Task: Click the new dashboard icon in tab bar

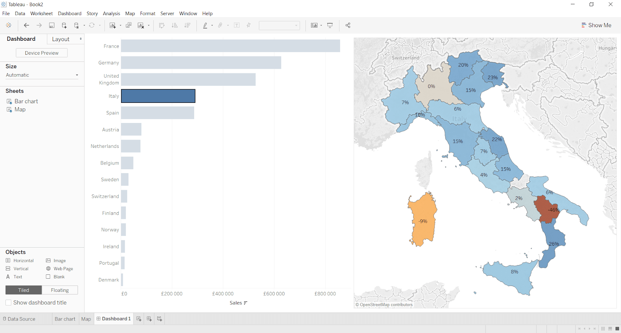Action: (149, 319)
